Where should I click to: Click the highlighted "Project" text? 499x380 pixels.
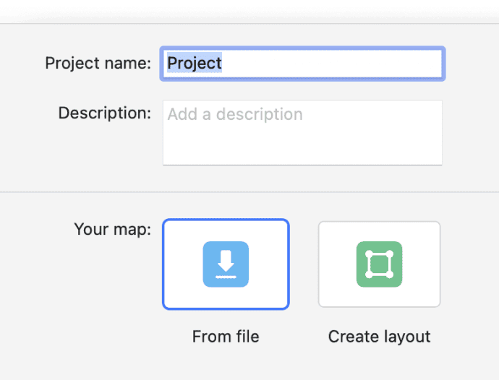(195, 63)
